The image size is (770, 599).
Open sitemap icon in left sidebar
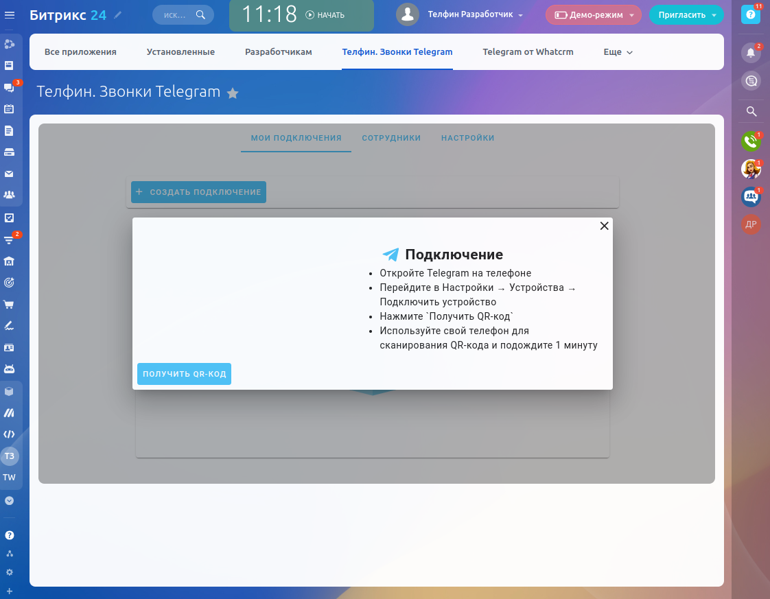click(x=10, y=554)
